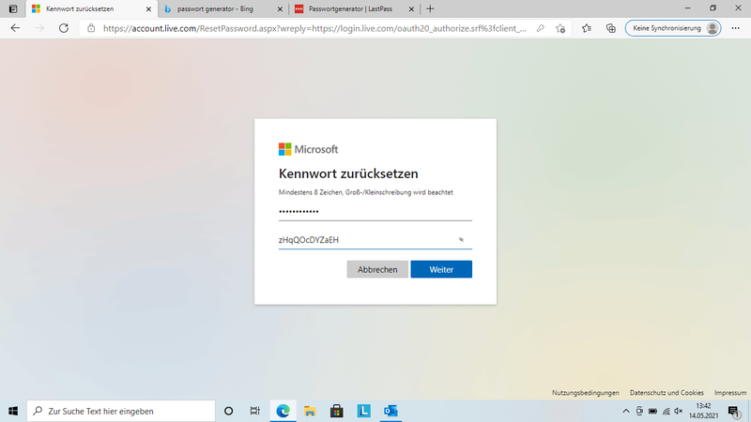Click the Abbrechen button
Viewport: 751px width, 422px height.
coord(377,269)
